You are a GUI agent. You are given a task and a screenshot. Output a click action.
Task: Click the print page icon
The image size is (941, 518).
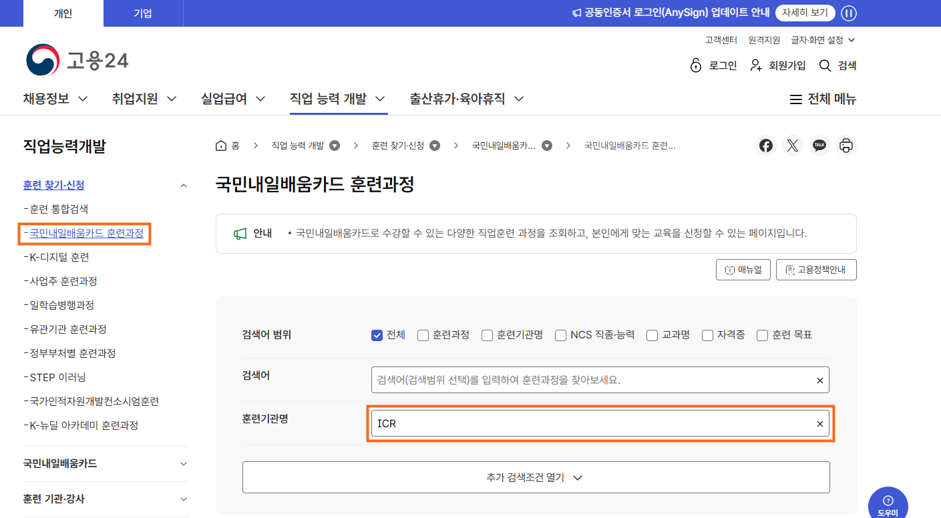tap(846, 146)
